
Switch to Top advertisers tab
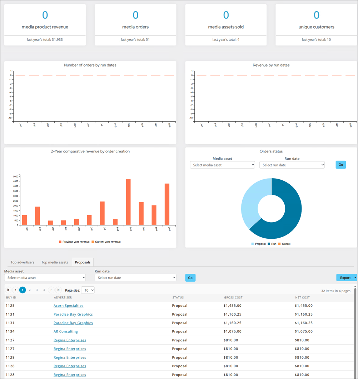point(23,262)
